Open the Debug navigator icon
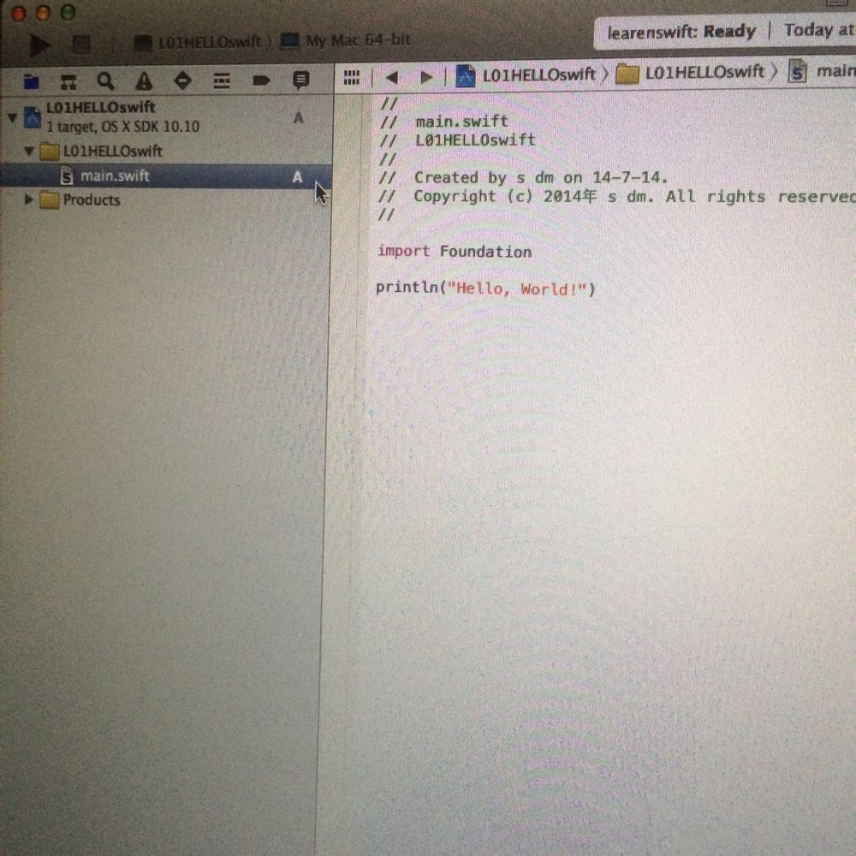856x856 pixels. pyautogui.click(x=221, y=80)
